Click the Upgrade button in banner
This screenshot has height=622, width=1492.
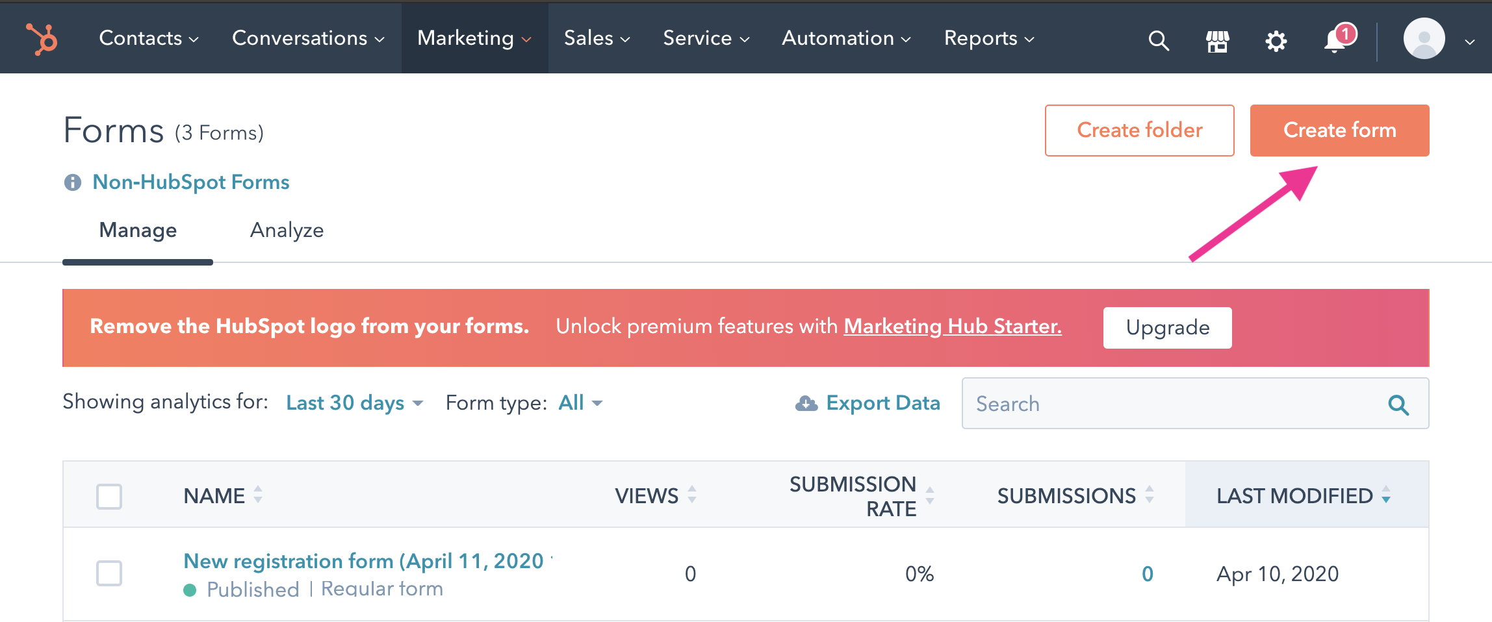pos(1168,328)
